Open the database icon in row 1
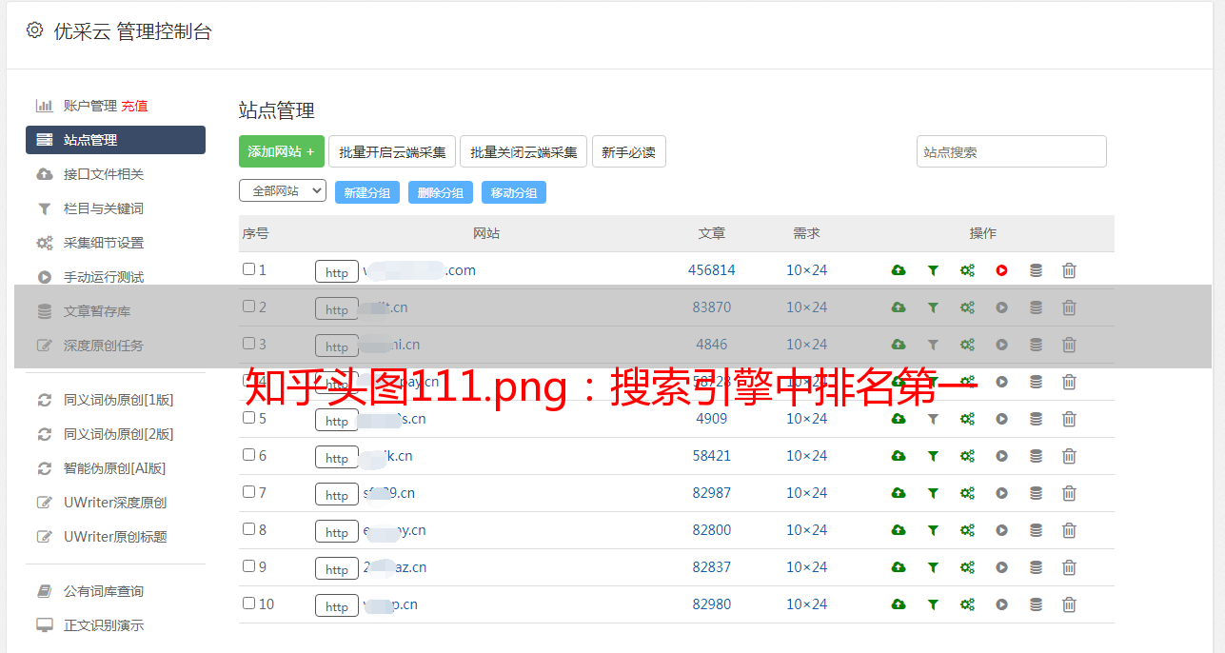This screenshot has width=1225, height=653. click(1036, 270)
